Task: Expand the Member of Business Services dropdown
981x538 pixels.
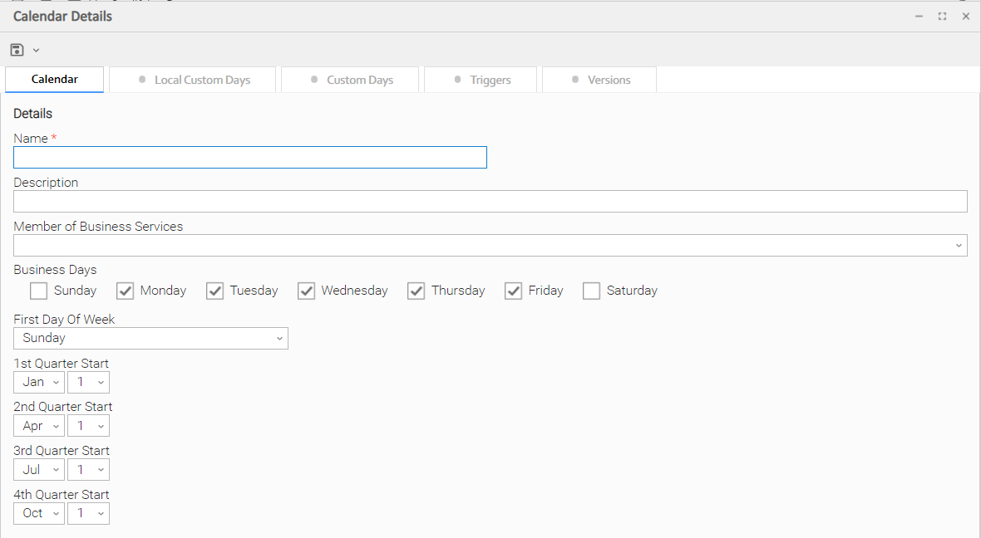Action: (959, 245)
